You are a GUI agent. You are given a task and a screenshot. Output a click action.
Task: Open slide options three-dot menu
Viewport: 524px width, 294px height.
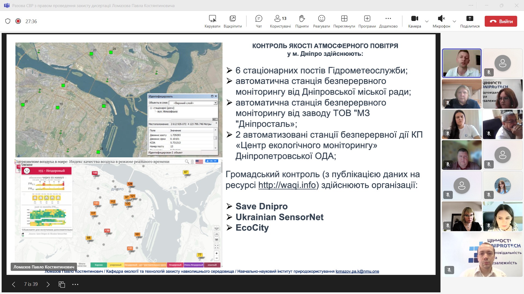(75, 284)
